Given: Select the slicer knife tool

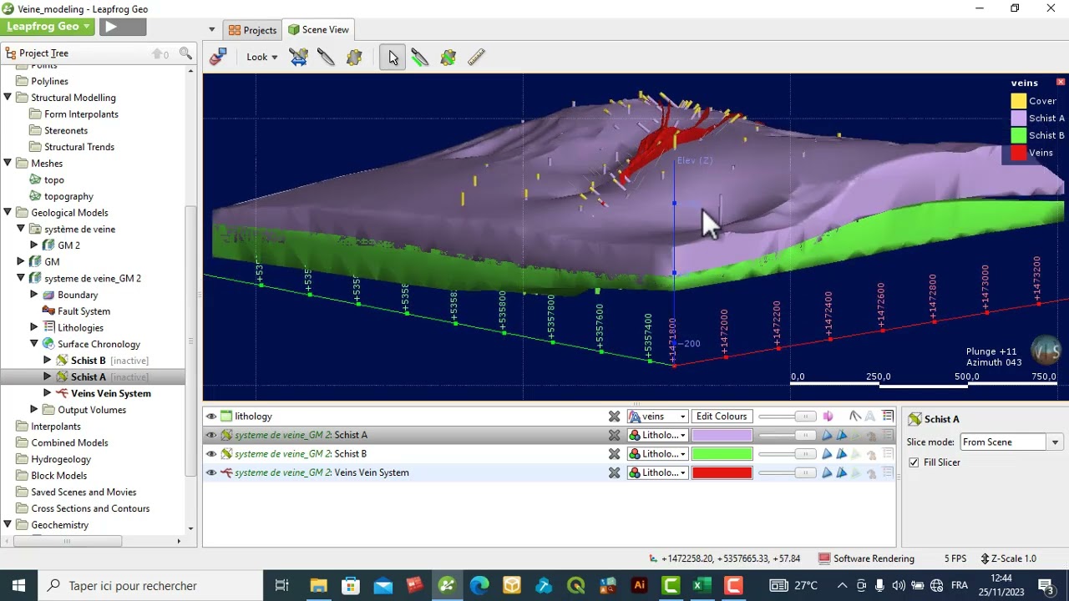Looking at the screenshot, I should pyautogui.click(x=327, y=57).
